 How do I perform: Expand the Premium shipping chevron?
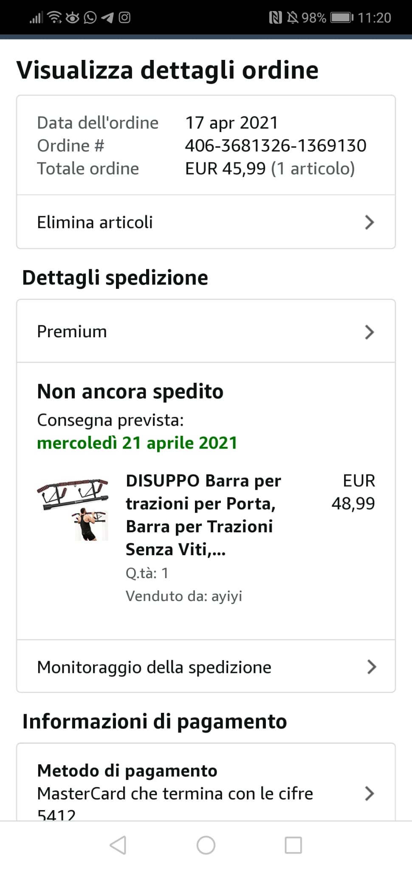369,332
